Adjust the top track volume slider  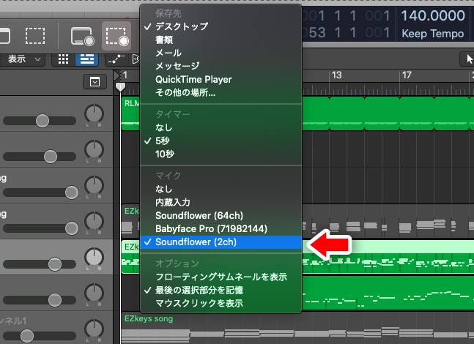click(x=40, y=121)
